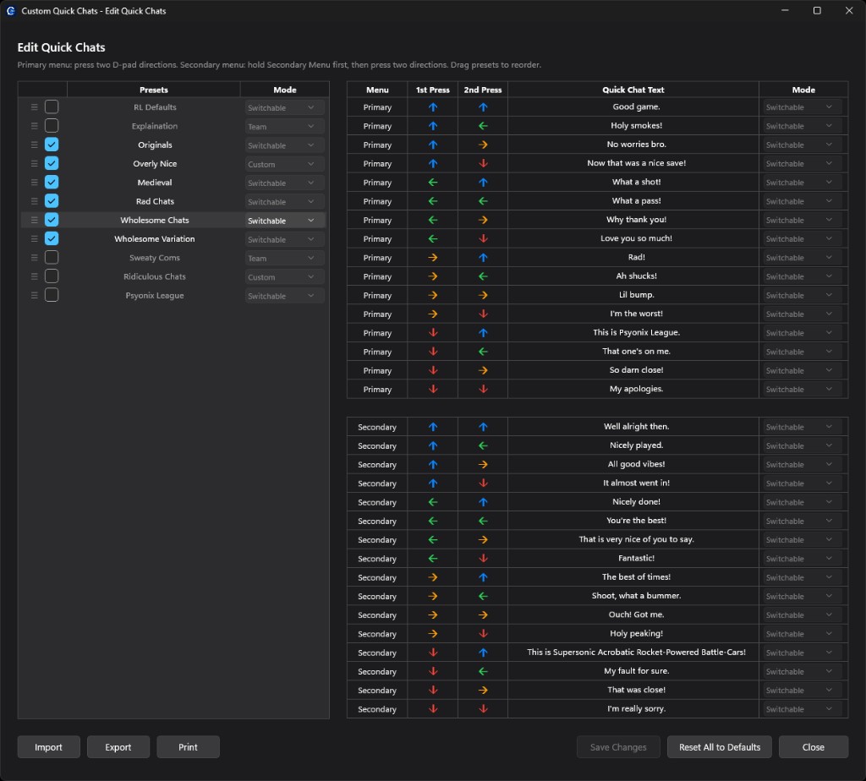Click the 2nd Press column header
This screenshot has width=866, height=781.
pyautogui.click(x=483, y=90)
